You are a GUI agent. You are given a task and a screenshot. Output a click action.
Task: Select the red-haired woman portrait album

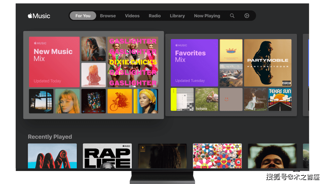(x=67, y=101)
